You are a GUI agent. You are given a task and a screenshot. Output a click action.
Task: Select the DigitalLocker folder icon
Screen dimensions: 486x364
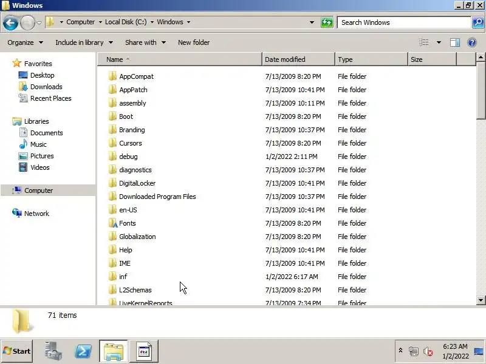click(x=112, y=183)
